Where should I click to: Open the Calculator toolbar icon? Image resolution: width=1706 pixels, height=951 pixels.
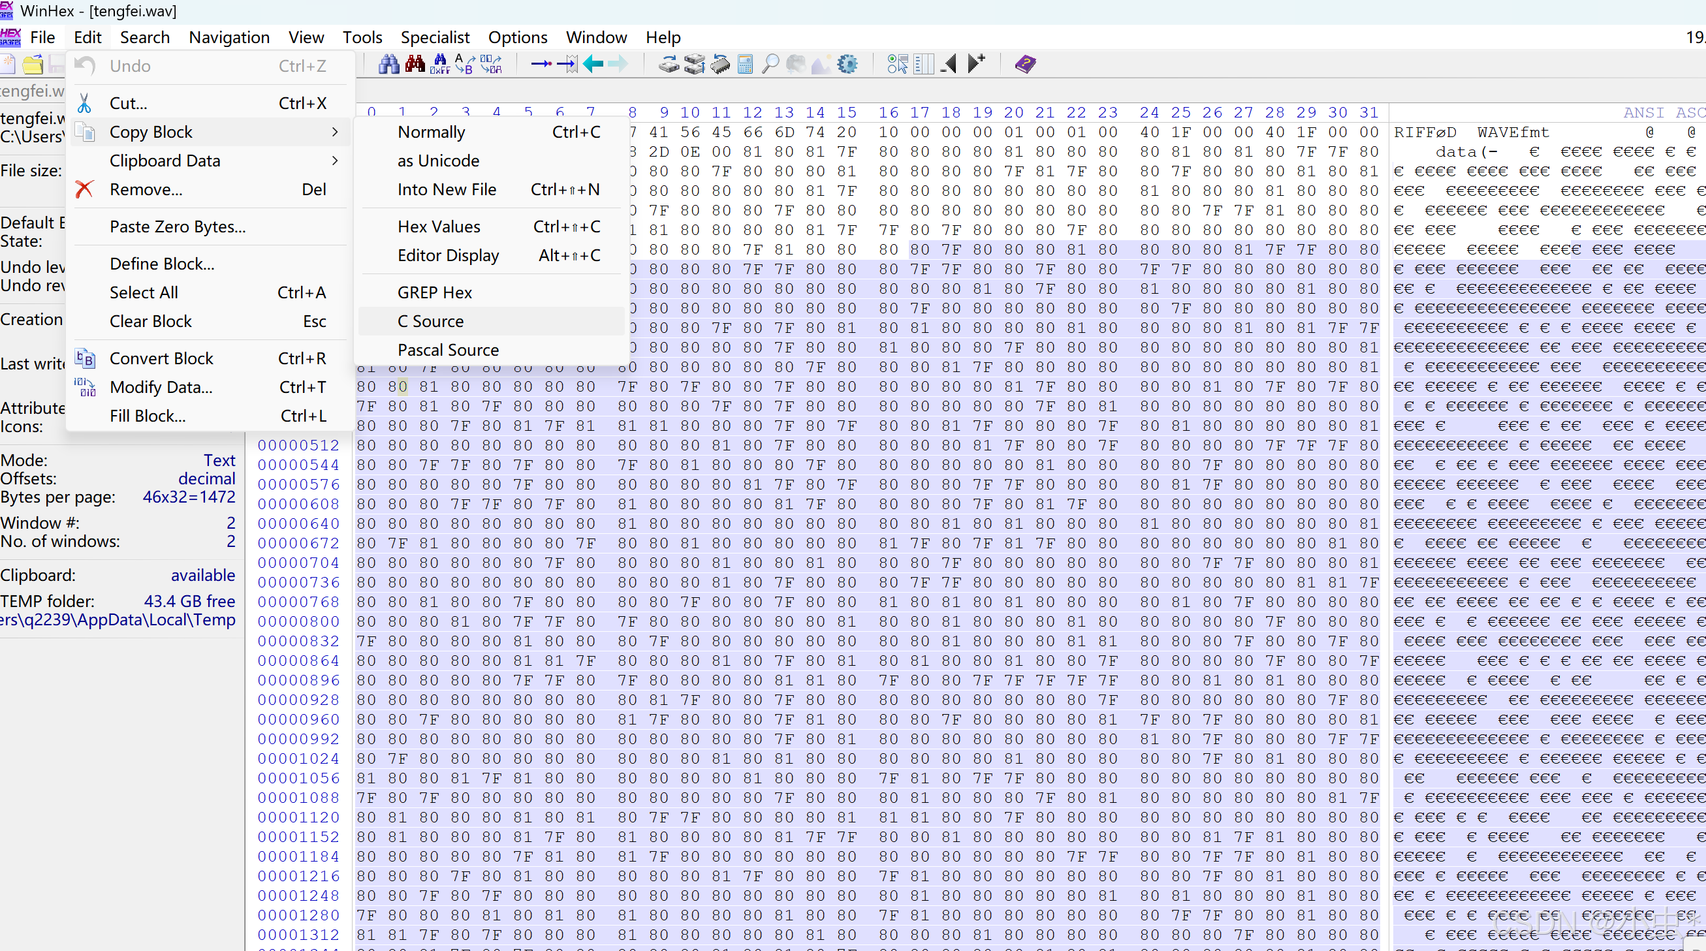tap(745, 64)
